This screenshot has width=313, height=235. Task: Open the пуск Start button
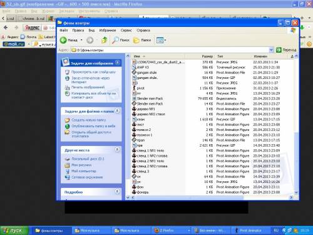tap(14, 231)
